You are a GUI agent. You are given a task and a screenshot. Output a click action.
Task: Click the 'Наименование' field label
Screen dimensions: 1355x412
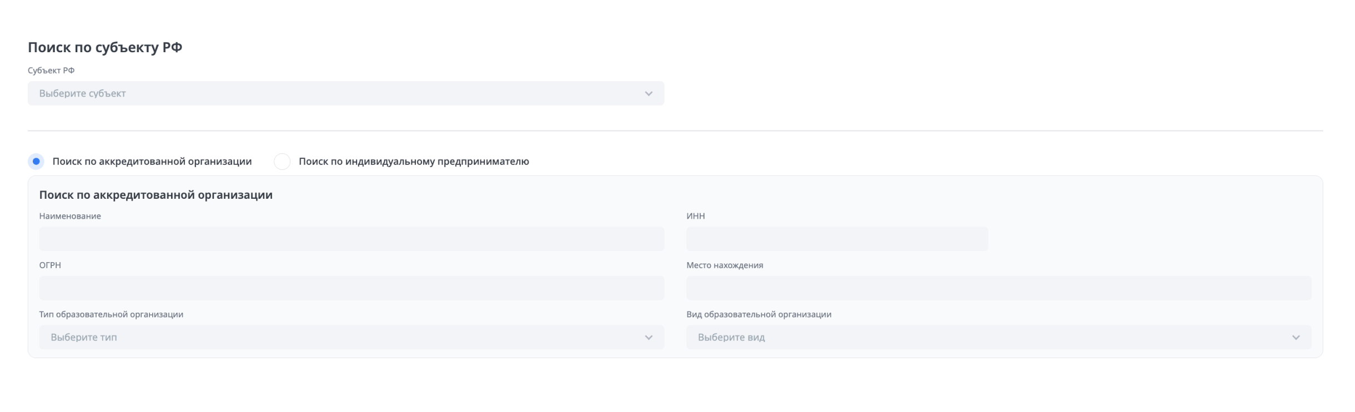70,216
